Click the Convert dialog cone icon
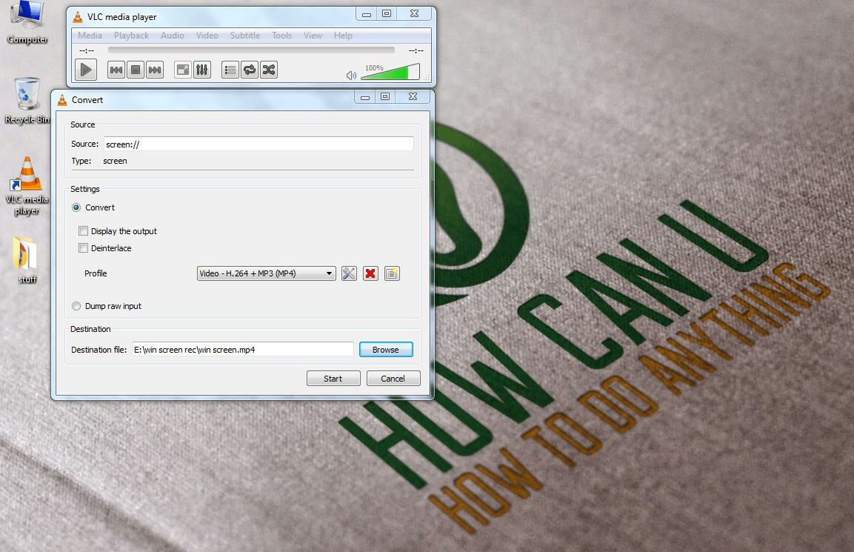This screenshot has width=854, height=552. tap(62, 100)
